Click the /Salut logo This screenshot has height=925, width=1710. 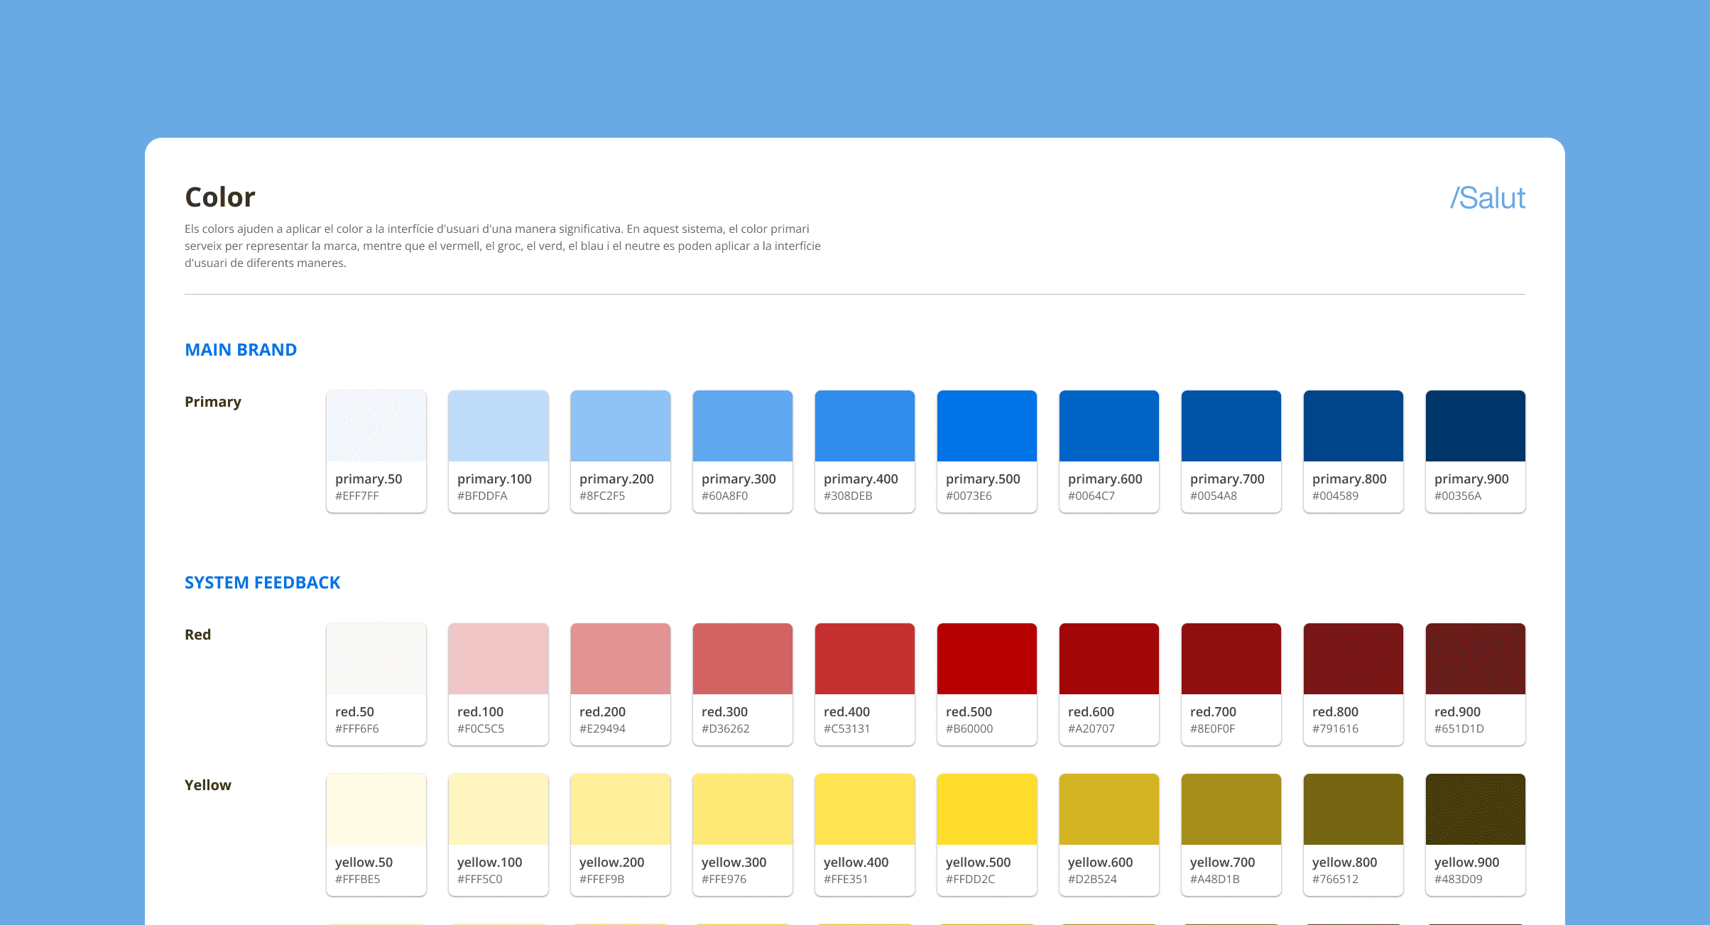[1487, 198]
